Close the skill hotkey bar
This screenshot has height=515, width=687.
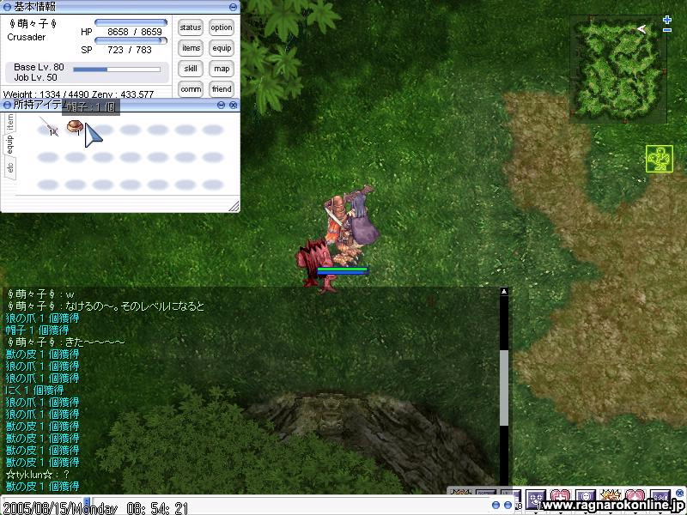(x=680, y=493)
